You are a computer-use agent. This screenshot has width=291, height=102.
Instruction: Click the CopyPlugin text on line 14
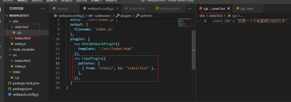92,58
